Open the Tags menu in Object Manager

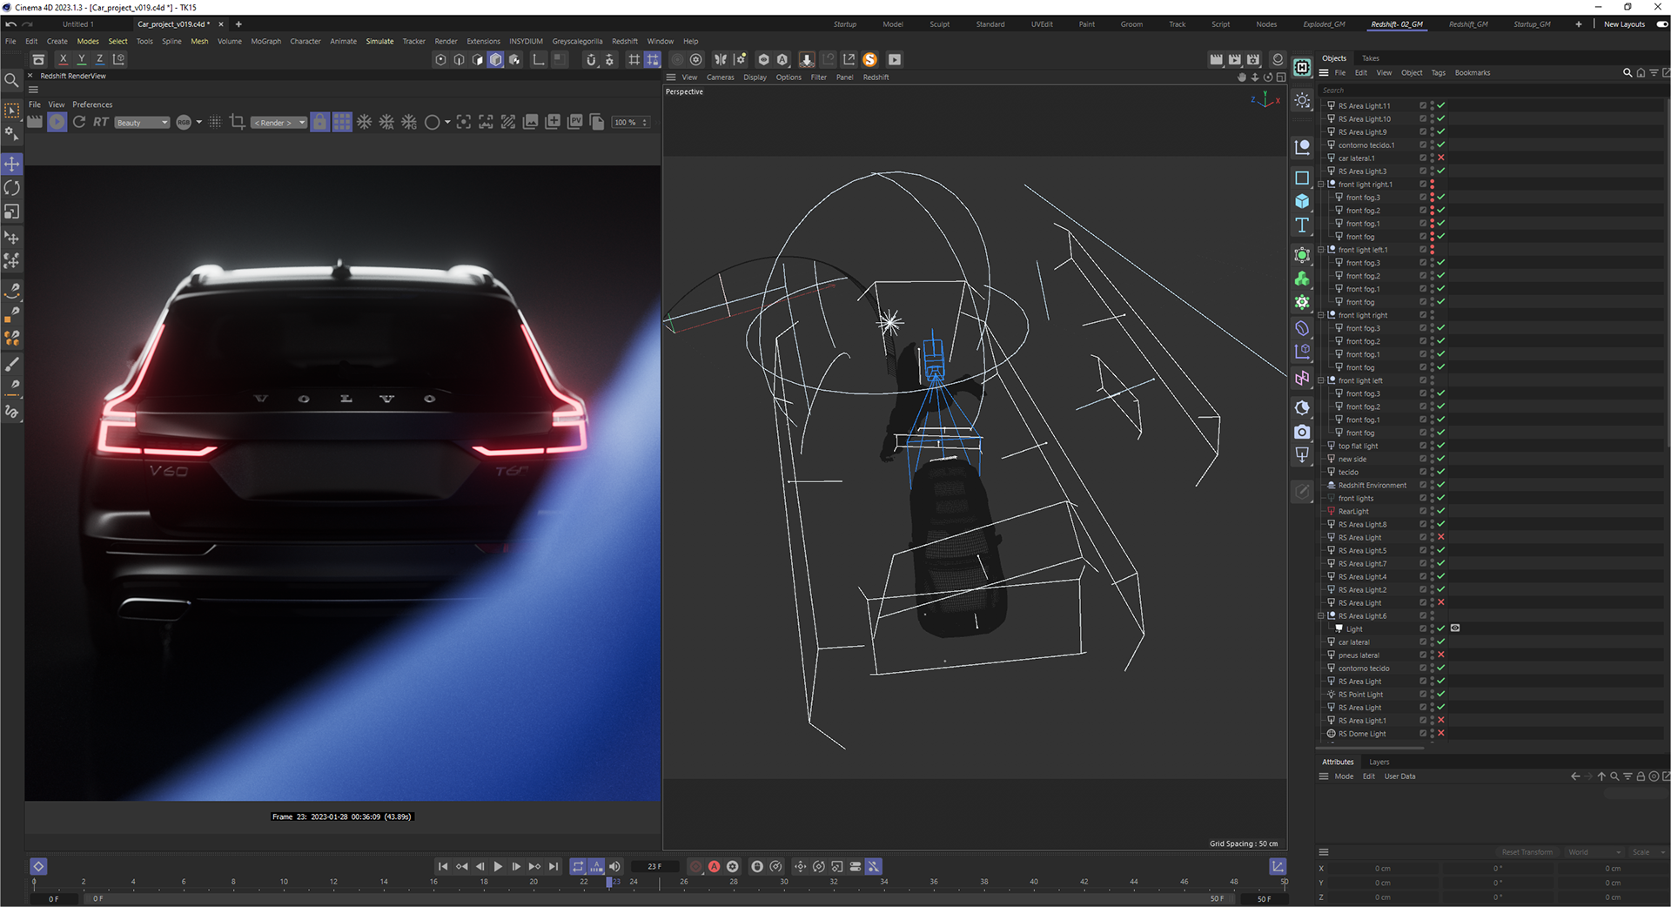[x=1439, y=73]
